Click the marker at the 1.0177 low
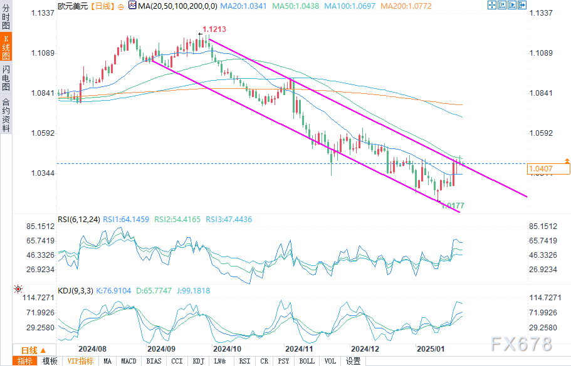This screenshot has height=366, width=571. pos(439,201)
